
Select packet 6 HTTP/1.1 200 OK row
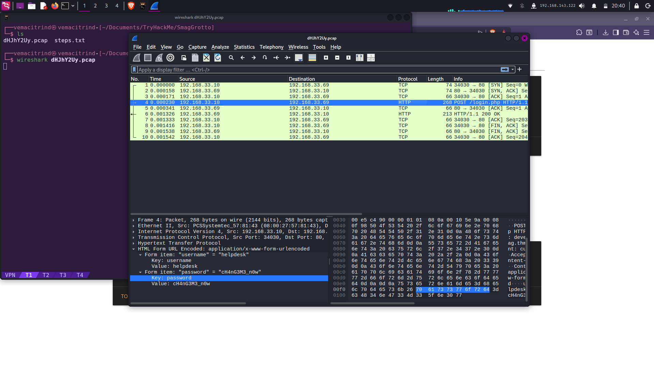(329, 114)
